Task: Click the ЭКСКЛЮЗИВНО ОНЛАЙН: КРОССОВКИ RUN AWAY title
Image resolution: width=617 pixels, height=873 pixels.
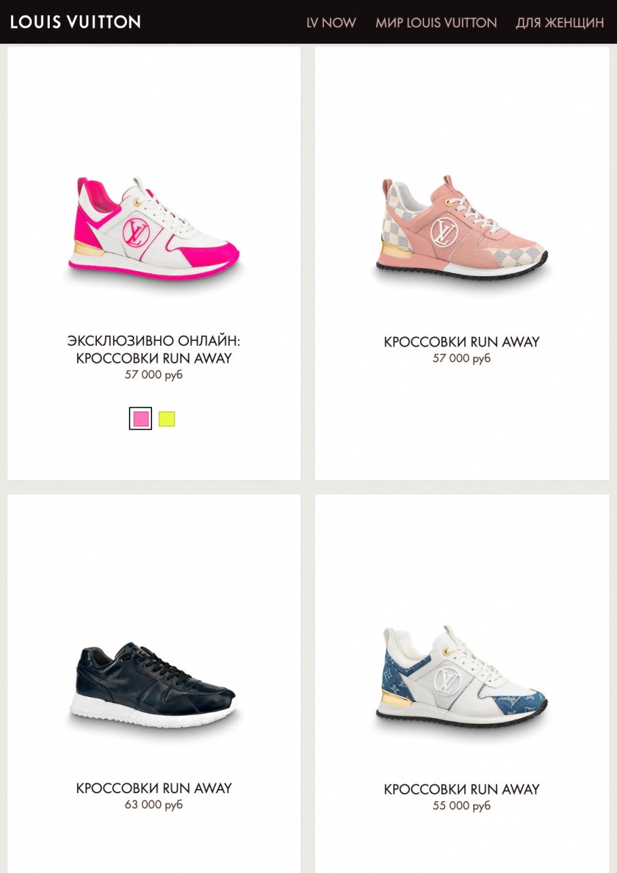Action: 154,349
